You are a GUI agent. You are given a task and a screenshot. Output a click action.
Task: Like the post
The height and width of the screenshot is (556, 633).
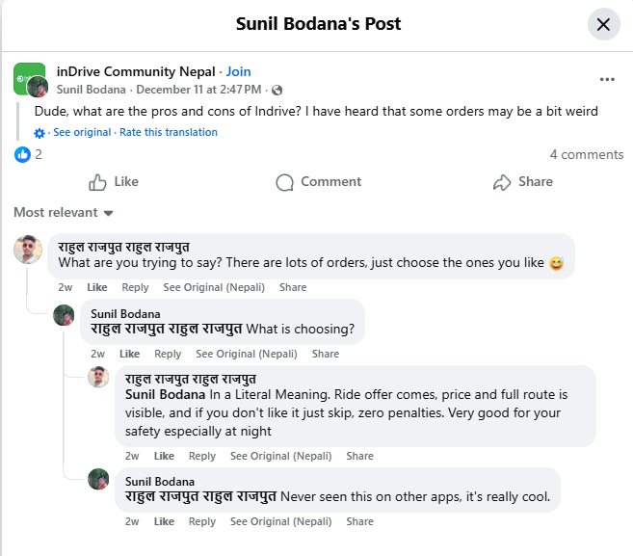tap(114, 182)
